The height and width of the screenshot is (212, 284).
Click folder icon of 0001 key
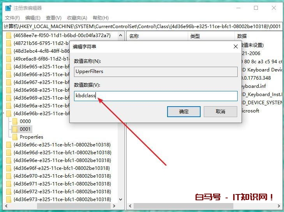point(15,129)
